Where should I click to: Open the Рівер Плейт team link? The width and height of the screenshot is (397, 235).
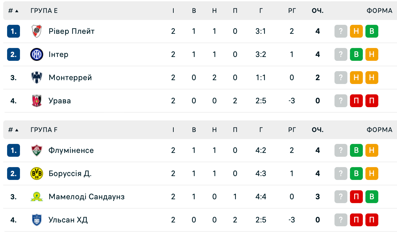72,31
